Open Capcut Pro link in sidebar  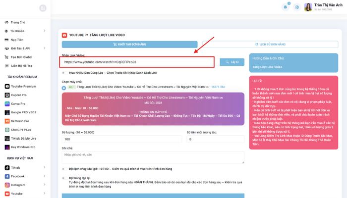(19, 95)
